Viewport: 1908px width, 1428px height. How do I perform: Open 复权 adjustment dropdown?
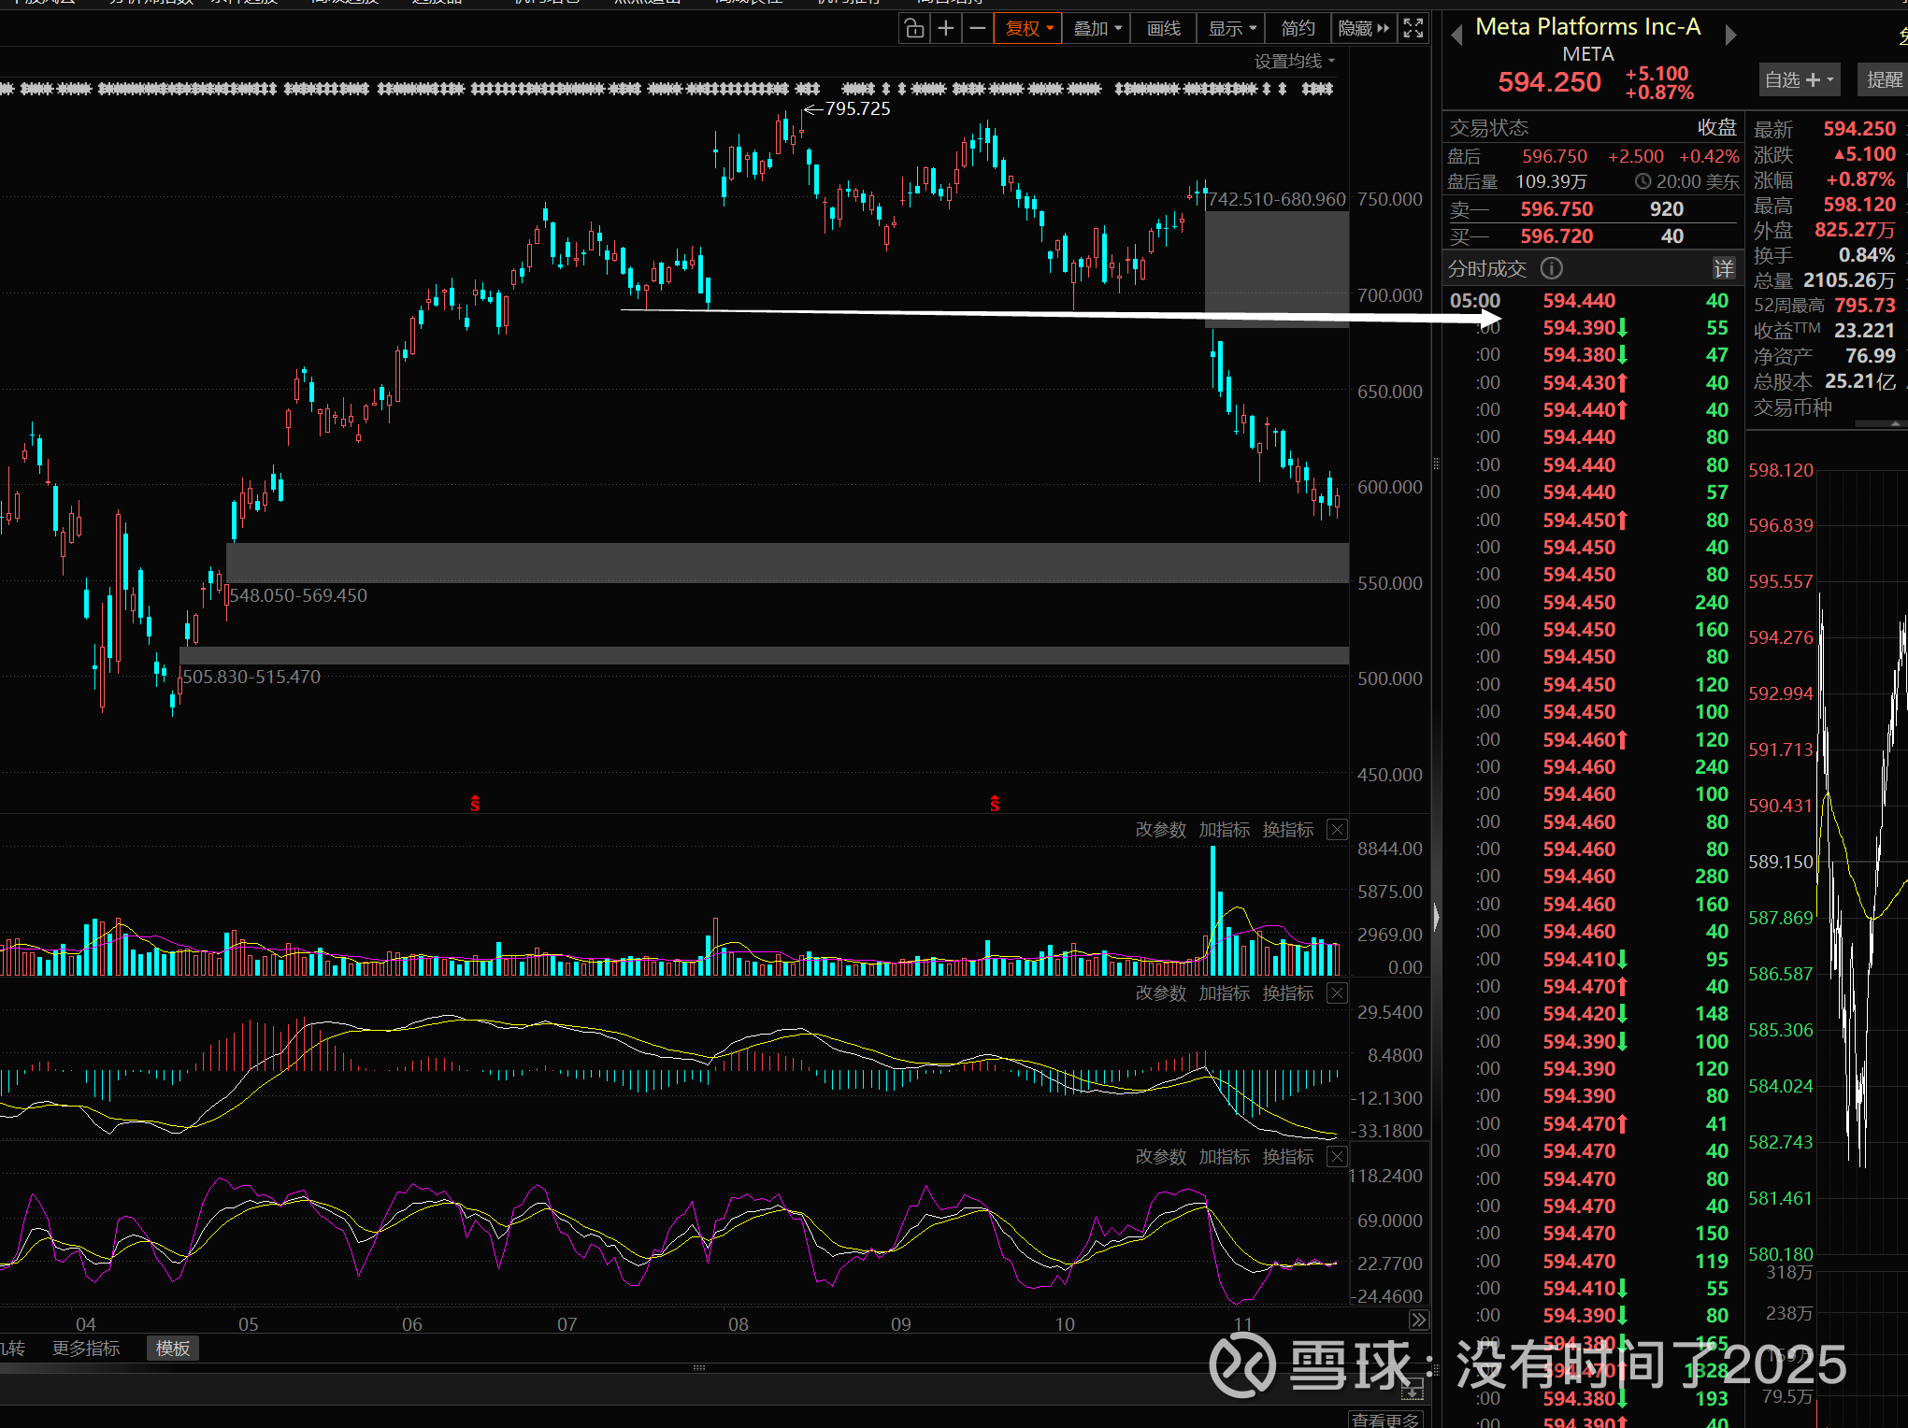(x=1028, y=28)
